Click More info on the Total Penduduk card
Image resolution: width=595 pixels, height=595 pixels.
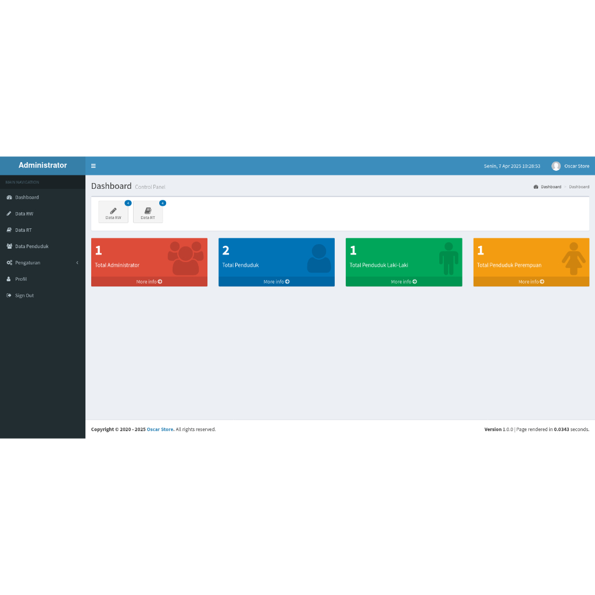277,282
